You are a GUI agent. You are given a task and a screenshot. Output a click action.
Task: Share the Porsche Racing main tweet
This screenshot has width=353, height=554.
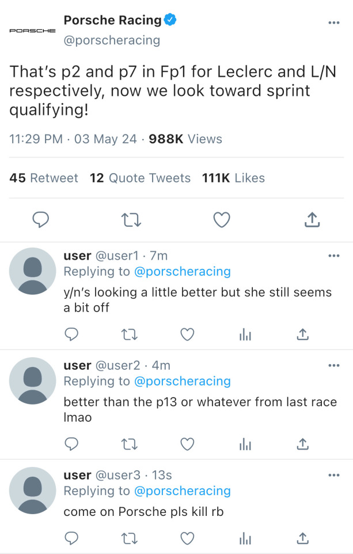click(311, 219)
